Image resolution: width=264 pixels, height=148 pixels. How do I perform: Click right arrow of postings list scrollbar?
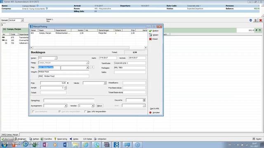(146, 48)
